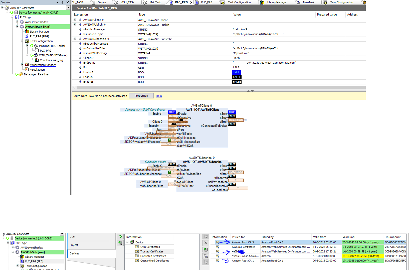Click the Visualization Manager icon in device tree
Image resolution: width=410 pixels, height=274 pixels.
click(27, 65)
